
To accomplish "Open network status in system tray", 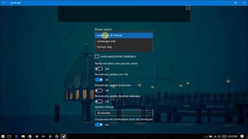I will coord(215,136).
